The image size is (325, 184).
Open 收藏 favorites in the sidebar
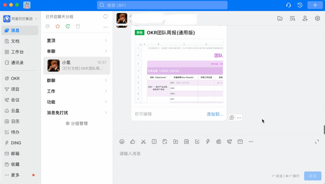pos(20,164)
